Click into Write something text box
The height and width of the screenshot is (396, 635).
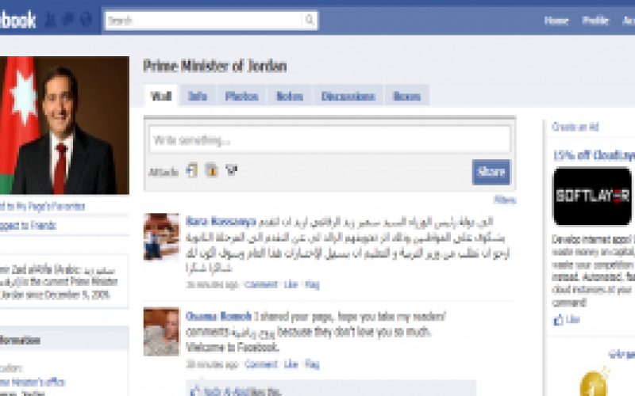pos(329,140)
